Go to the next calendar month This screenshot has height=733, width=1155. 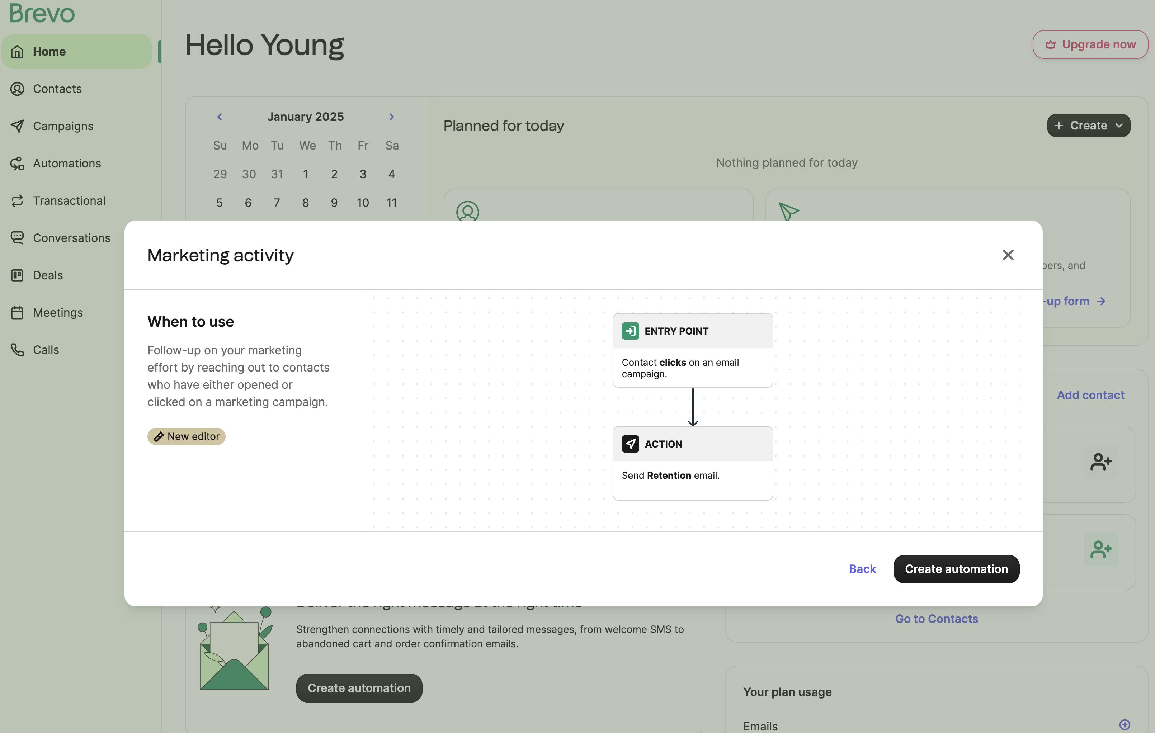pos(391,117)
